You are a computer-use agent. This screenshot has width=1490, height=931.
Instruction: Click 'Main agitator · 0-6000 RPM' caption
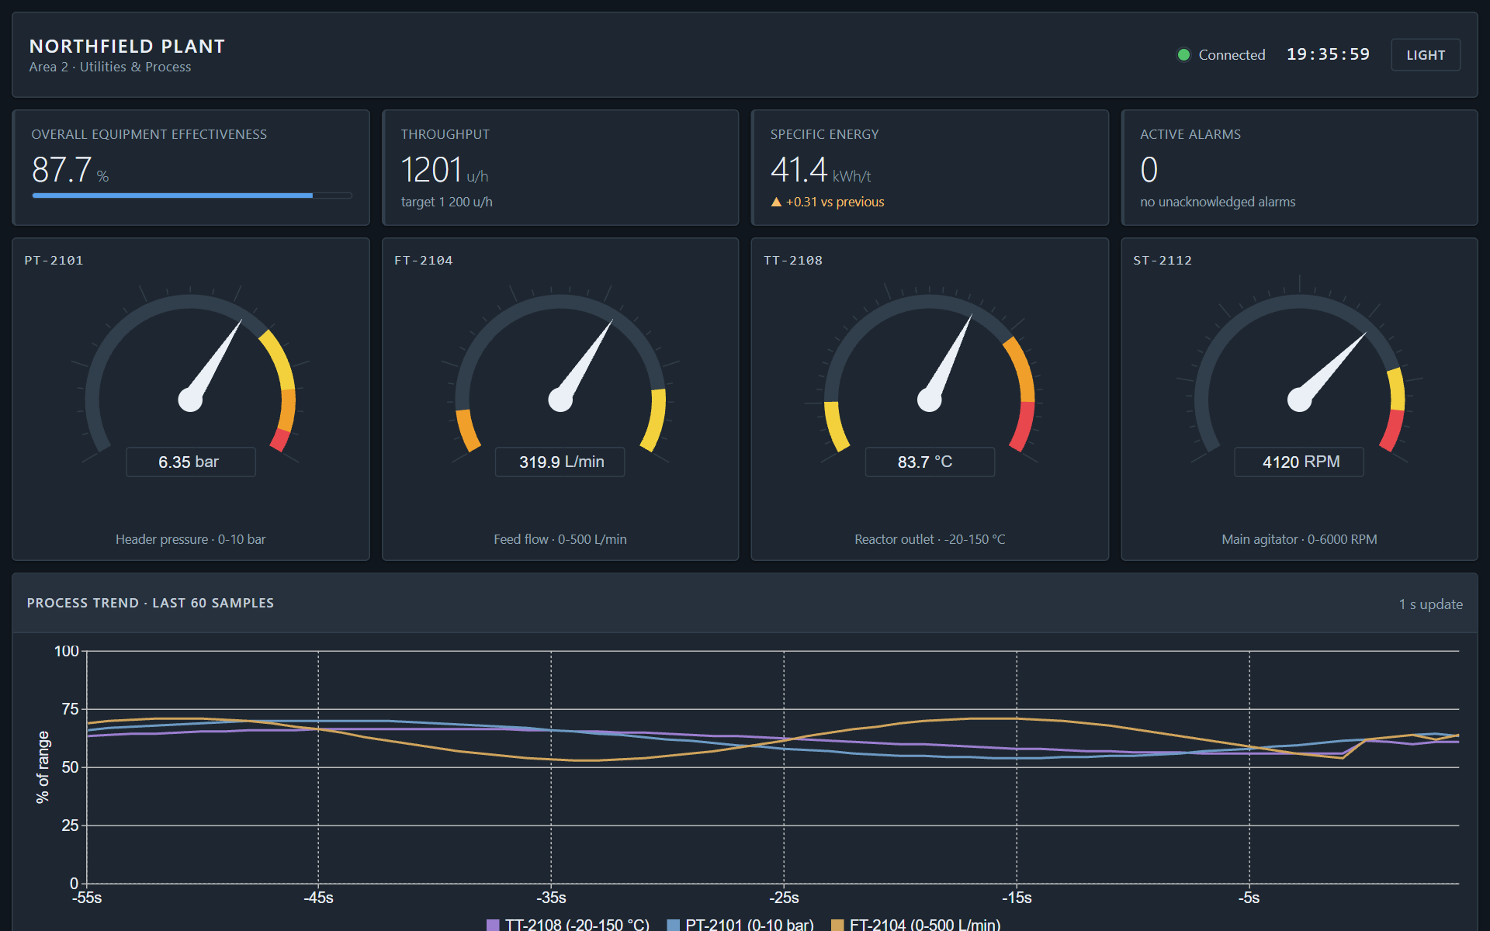[1299, 539]
